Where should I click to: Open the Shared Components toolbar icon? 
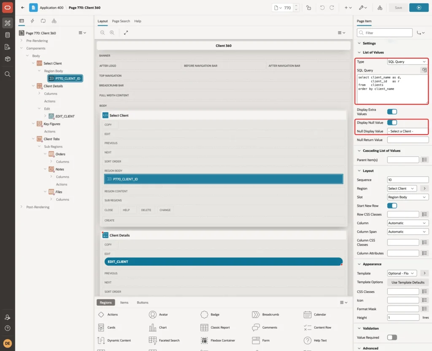pyautogui.click(x=380, y=8)
